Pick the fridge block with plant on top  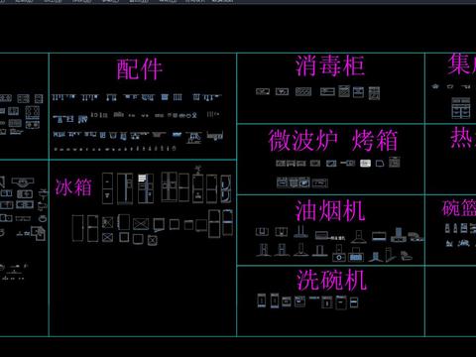tap(198, 184)
